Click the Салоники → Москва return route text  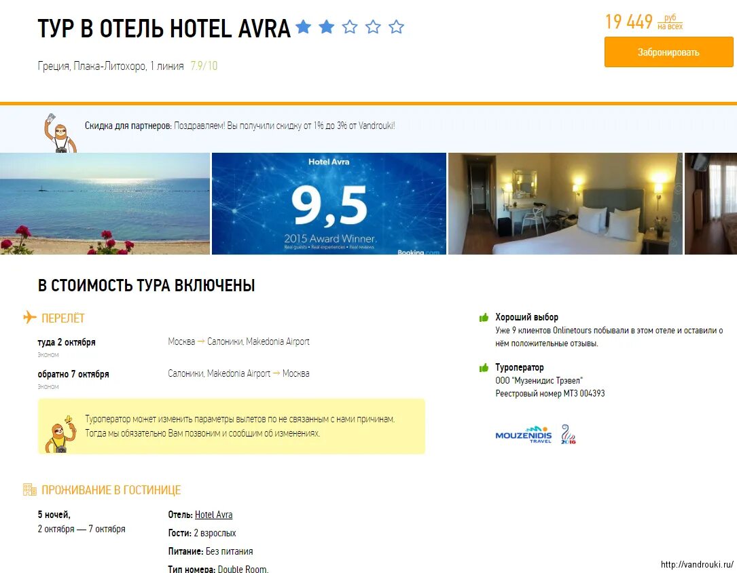[x=239, y=373]
